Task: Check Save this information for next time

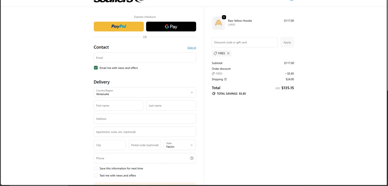Action: point(96,168)
